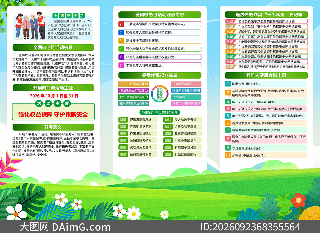Click the '生产、销售伪劣产品罪 03' label
320x233 pixels.
pos(134,97)
